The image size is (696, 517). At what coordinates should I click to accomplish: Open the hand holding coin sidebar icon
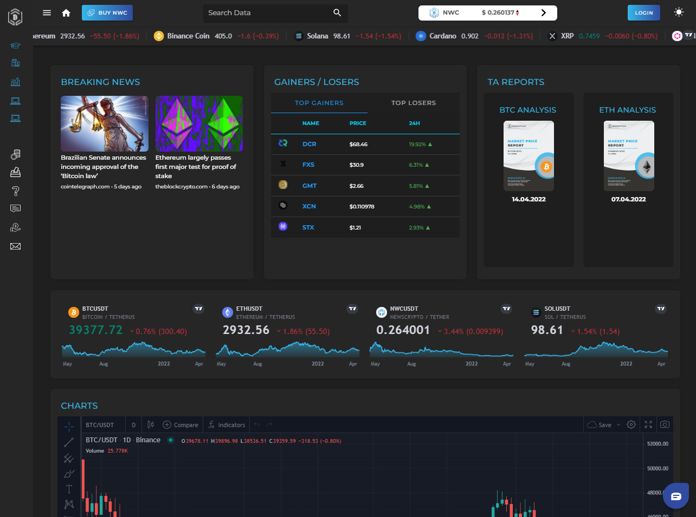point(16,227)
